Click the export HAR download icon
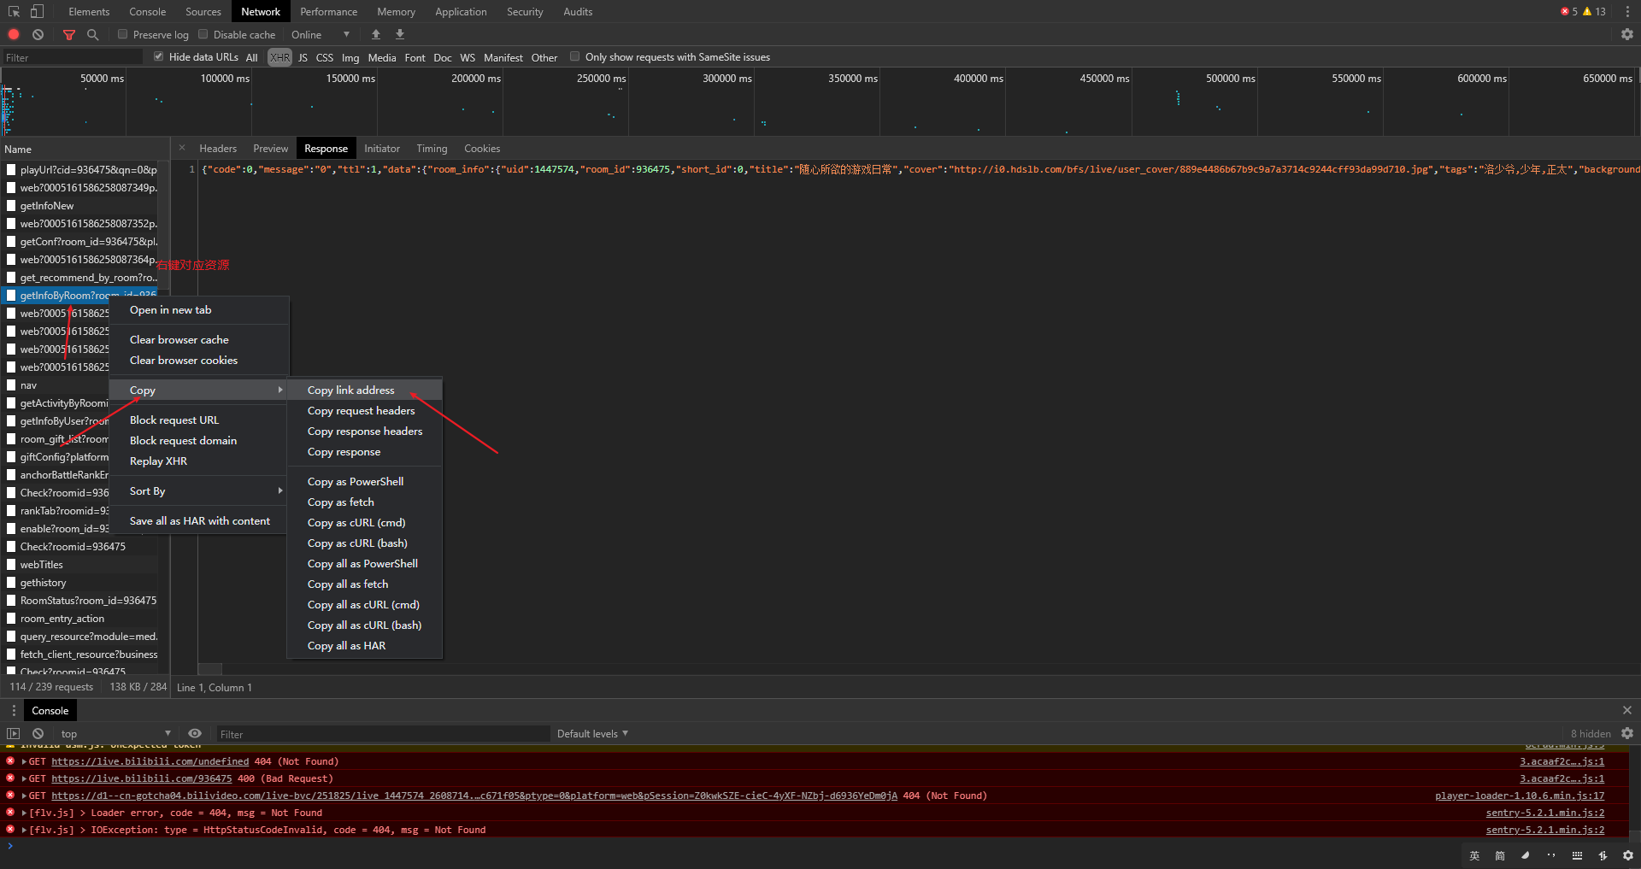Viewport: 1641px width, 869px height. tap(399, 34)
